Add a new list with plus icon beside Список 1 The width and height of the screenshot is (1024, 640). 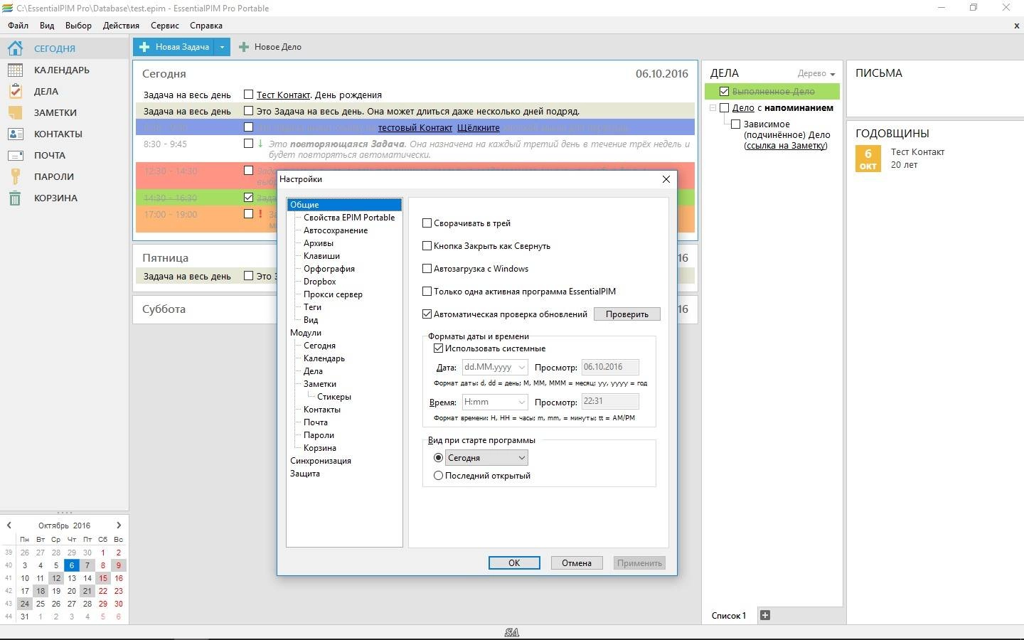coord(765,615)
